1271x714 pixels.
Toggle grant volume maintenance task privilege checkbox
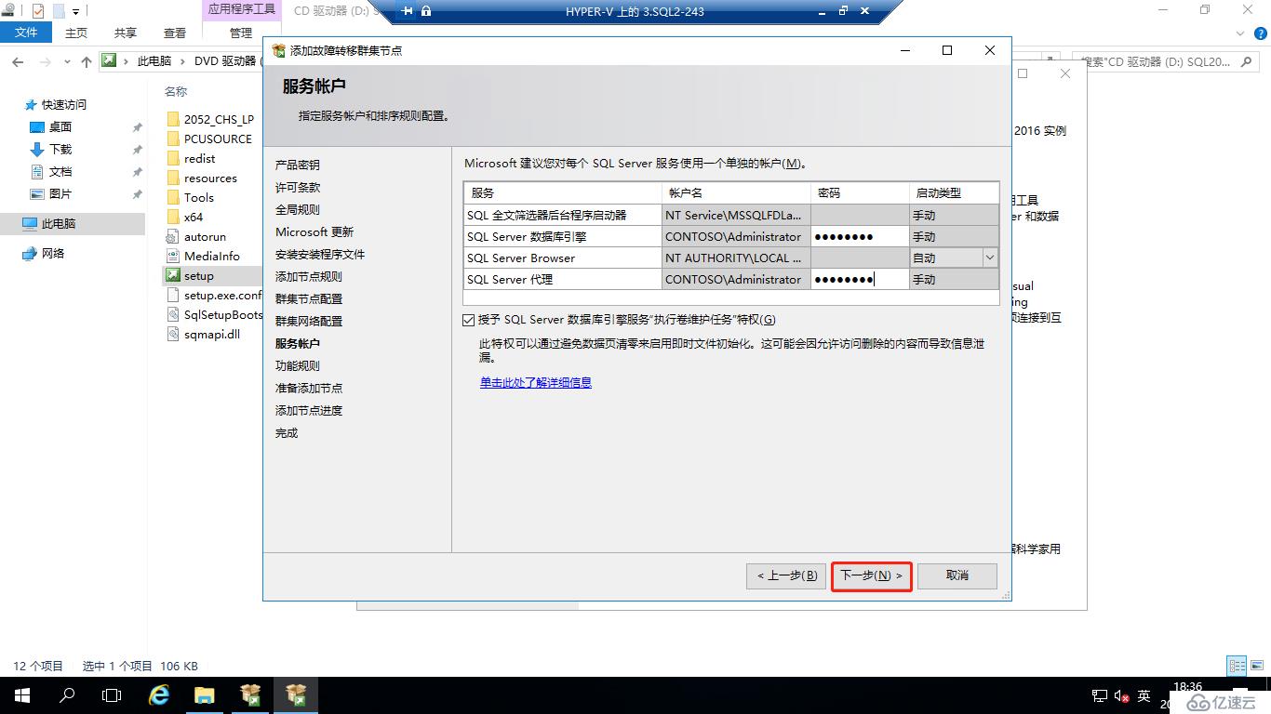468,320
